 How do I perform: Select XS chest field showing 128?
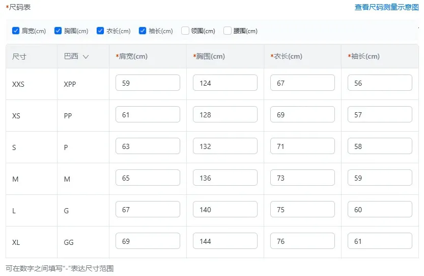point(225,115)
